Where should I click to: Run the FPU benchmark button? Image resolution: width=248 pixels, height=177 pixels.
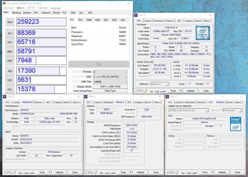10,42
